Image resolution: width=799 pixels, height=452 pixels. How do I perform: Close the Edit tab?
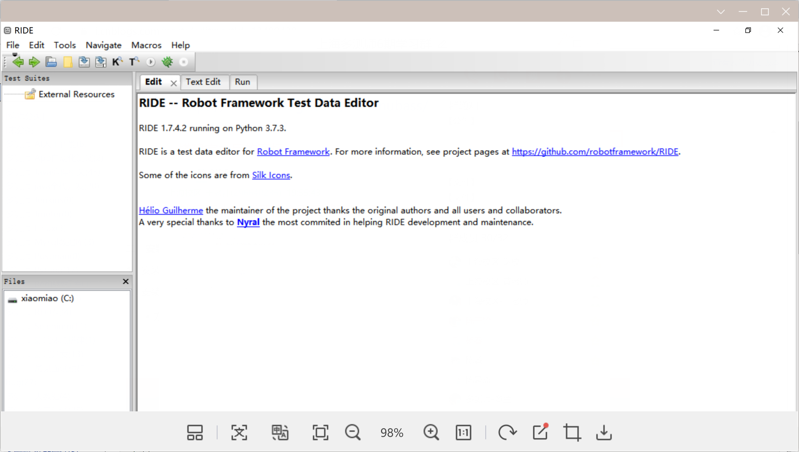pos(174,83)
